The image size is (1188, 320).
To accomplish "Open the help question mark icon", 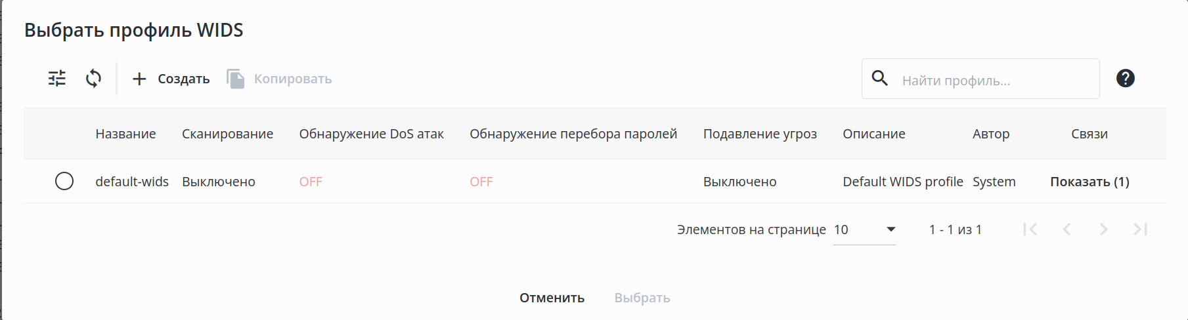I will [1125, 79].
